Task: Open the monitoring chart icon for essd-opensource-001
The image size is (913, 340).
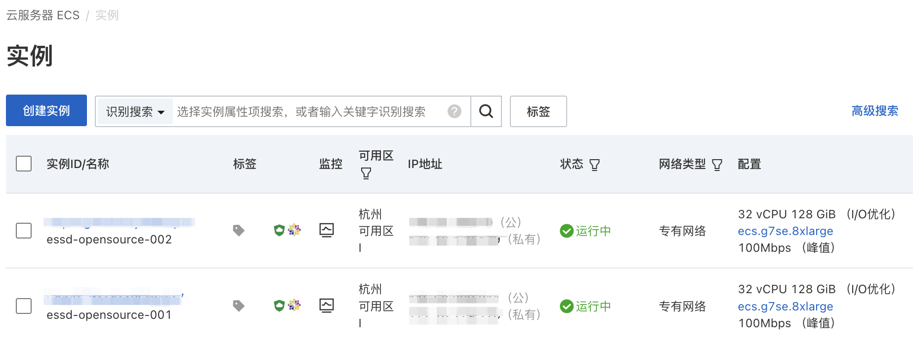Action: [x=326, y=306]
